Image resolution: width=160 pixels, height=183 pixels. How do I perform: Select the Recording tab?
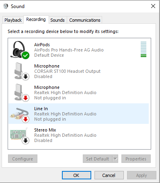[x=36, y=20]
